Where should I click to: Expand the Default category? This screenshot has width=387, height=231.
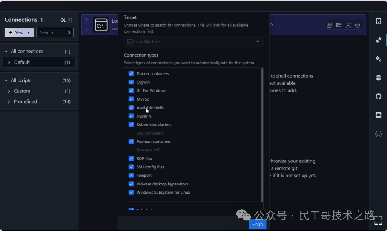pyautogui.click(x=9, y=63)
